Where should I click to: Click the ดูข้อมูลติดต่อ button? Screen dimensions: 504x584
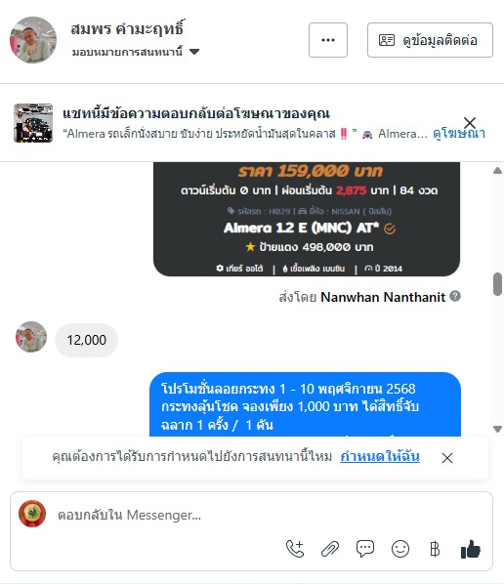(x=430, y=40)
